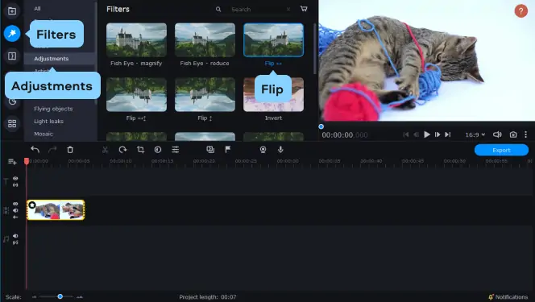Select the Flying objects category

(x=53, y=109)
